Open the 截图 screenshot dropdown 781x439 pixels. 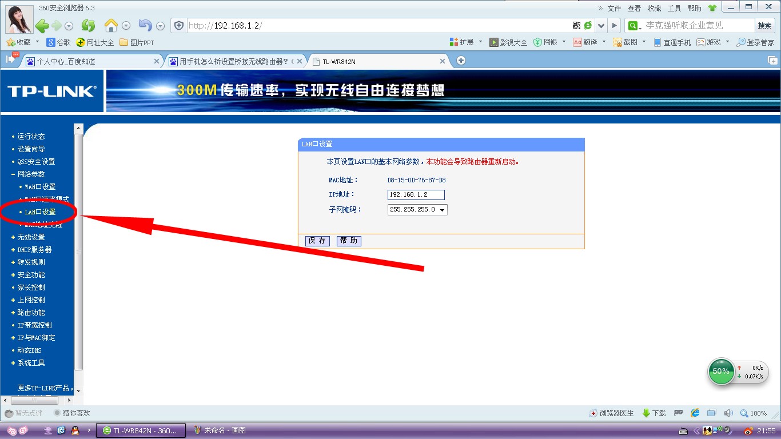point(644,42)
